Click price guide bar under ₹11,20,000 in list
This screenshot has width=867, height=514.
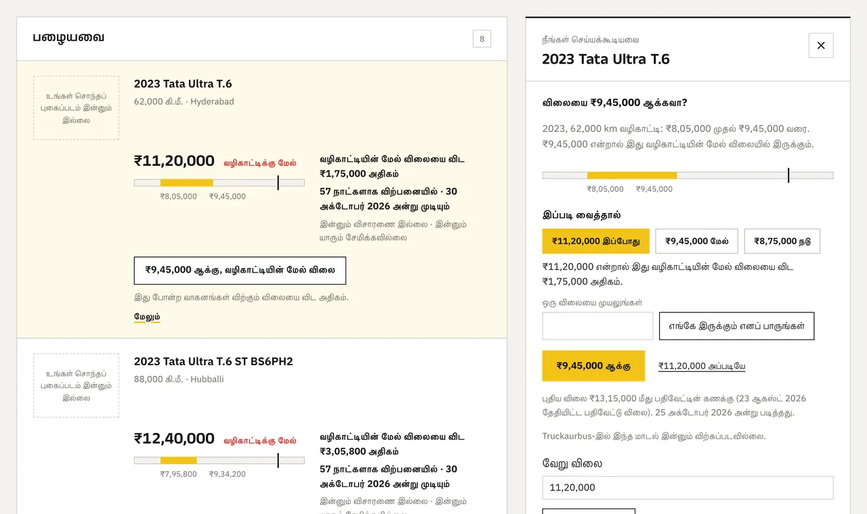[x=219, y=183]
